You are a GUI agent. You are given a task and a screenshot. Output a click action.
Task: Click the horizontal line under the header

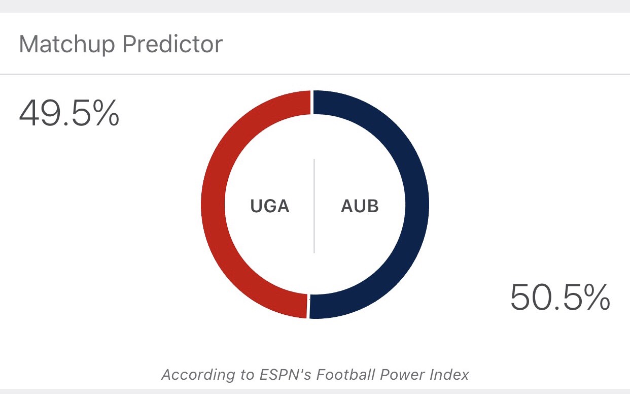315,75
